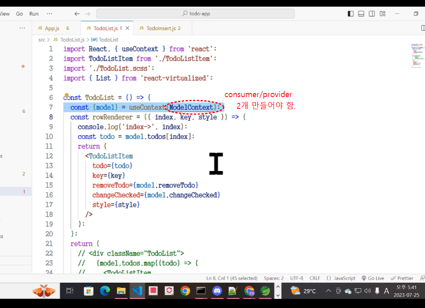Click 'react-virtualized' import string
425x308 pixels.
pos(175,78)
